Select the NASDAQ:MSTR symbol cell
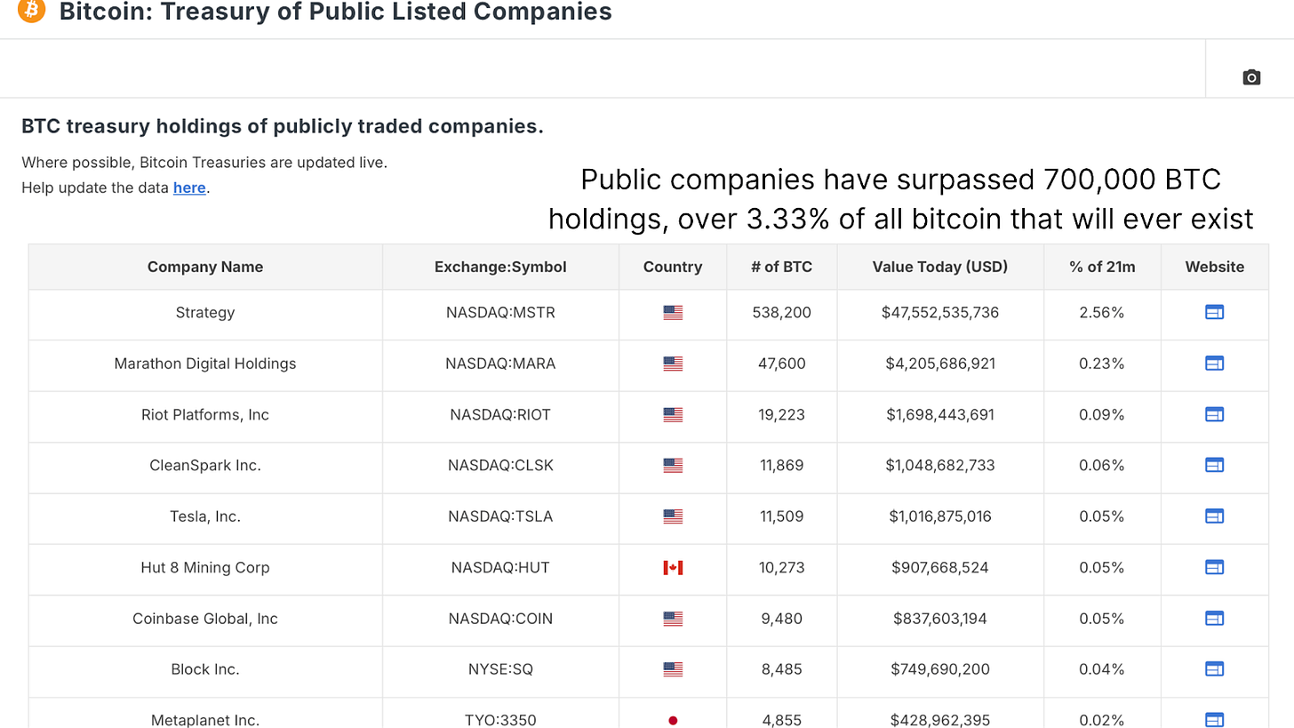Screen dimensions: 1294x728 click(500, 312)
